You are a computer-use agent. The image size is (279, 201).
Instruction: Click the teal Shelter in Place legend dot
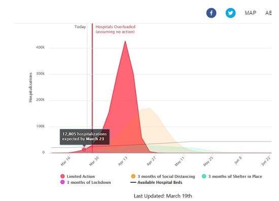click(x=204, y=176)
